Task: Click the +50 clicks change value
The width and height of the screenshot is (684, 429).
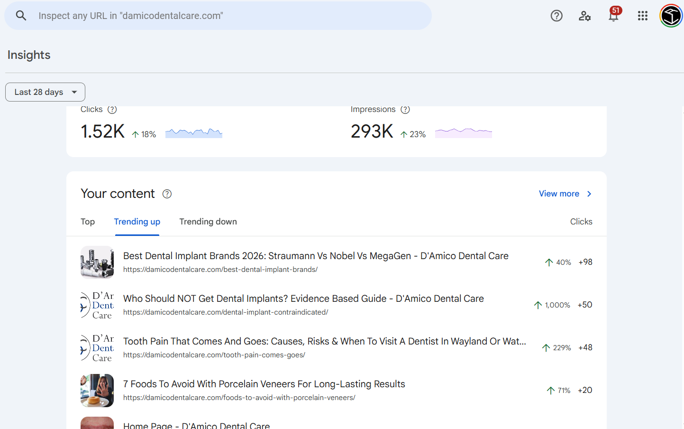Action: (585, 305)
